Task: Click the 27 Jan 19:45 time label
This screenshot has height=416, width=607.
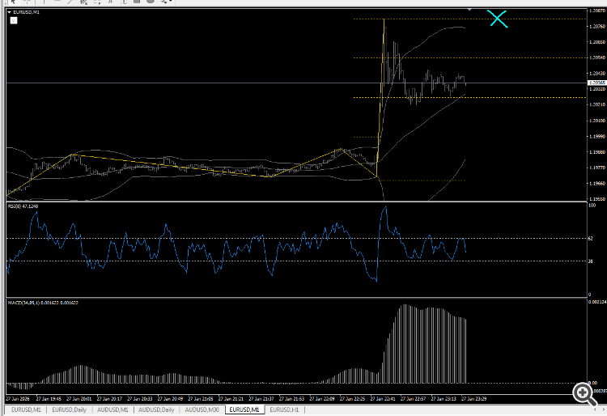Action: click(49, 398)
